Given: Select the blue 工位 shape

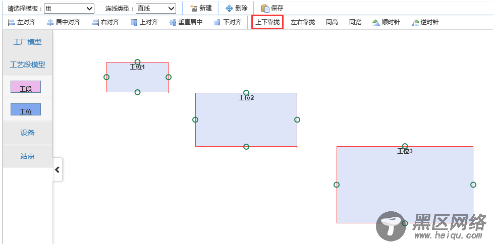Looking at the screenshot, I should click(26, 109).
